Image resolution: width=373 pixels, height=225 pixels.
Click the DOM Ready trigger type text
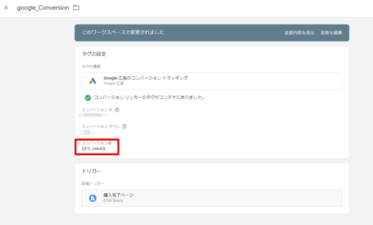113,201
